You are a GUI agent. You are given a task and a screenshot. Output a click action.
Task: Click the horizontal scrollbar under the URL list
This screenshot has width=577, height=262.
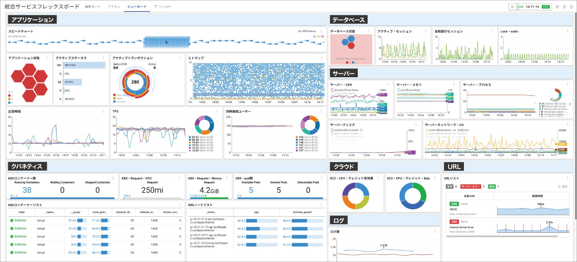pyautogui.click(x=502, y=236)
